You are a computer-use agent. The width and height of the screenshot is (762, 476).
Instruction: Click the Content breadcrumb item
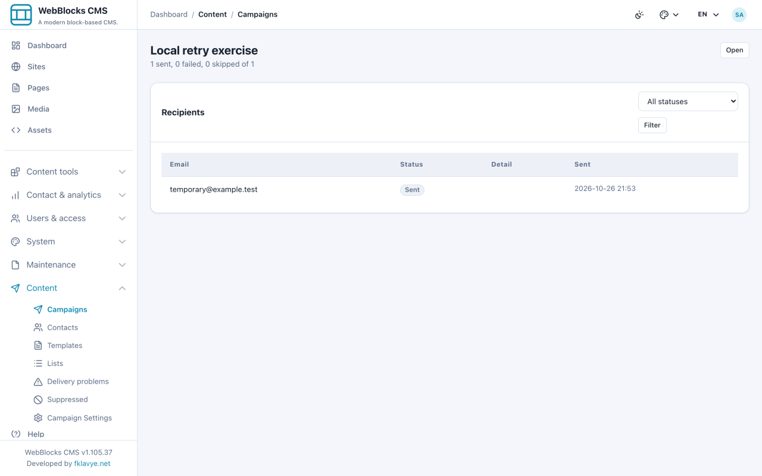pyautogui.click(x=213, y=14)
